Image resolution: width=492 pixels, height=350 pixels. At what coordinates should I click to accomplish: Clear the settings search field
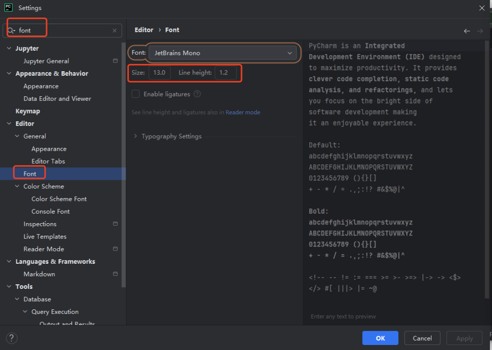point(114,31)
